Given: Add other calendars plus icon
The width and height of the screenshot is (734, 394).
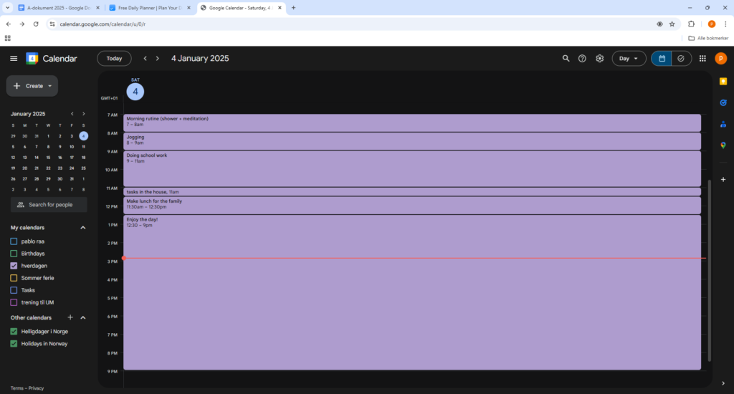Looking at the screenshot, I should click(x=70, y=317).
